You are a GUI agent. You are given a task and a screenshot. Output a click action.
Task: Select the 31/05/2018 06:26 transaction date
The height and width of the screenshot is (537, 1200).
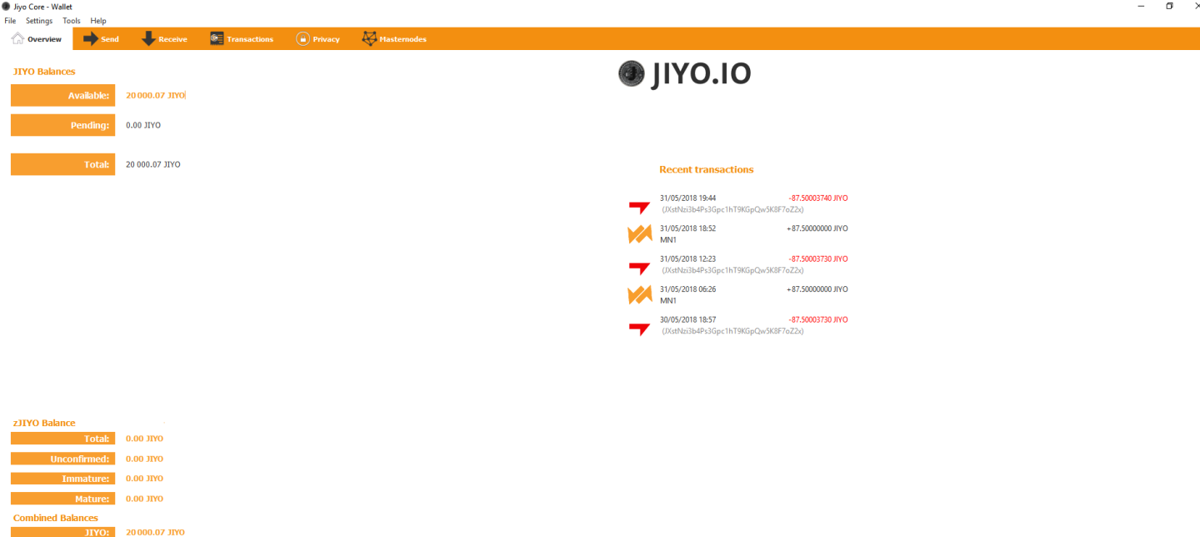click(x=687, y=289)
